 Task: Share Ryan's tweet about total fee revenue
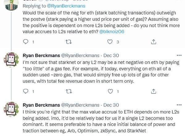coord(154,91)
